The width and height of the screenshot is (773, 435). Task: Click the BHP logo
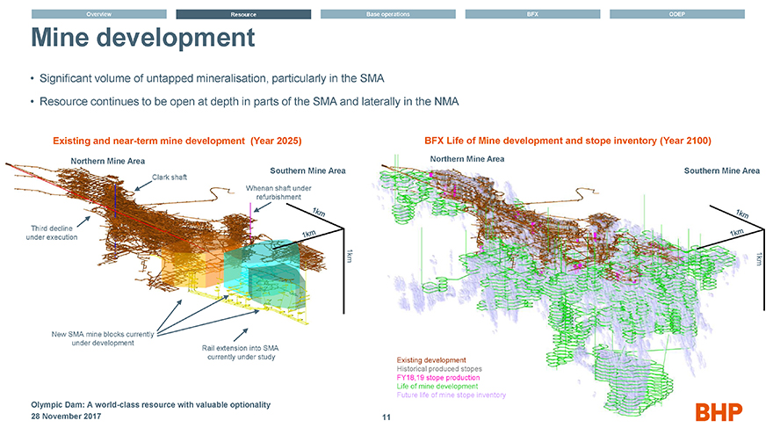pyautogui.click(x=719, y=411)
